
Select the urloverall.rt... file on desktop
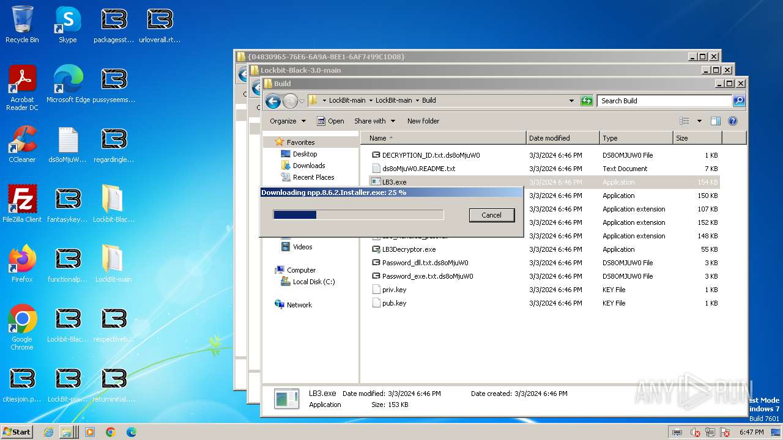[x=160, y=24]
